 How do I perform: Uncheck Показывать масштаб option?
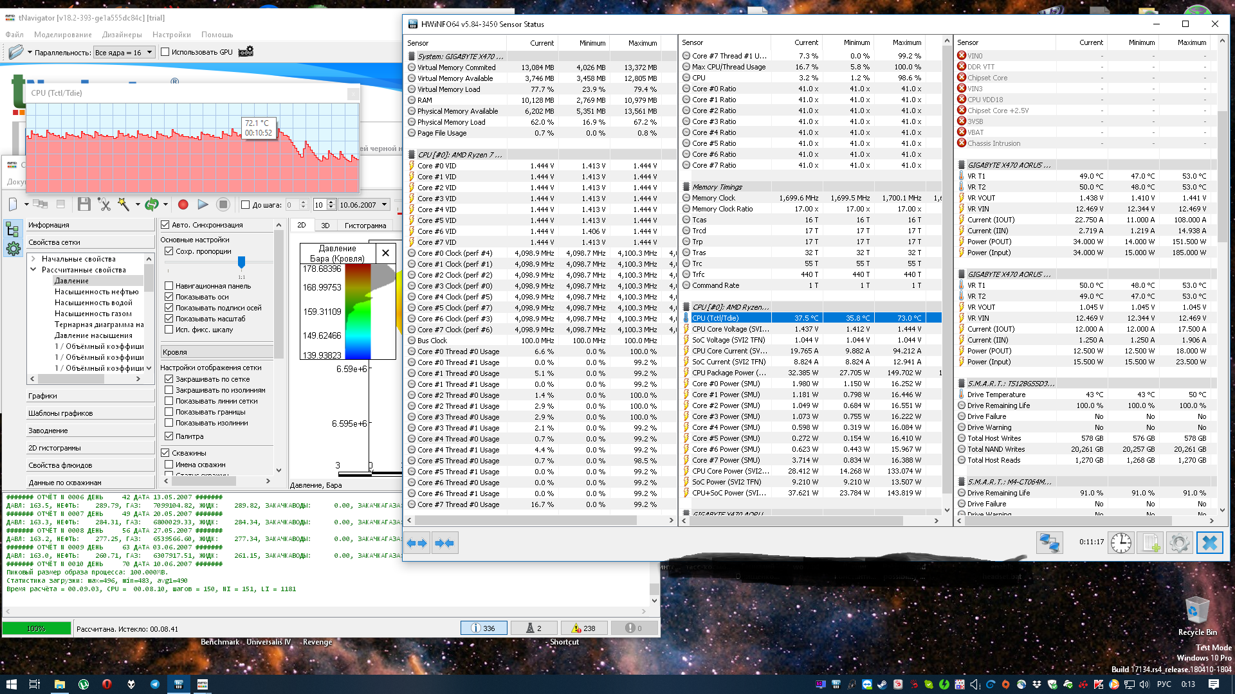pos(169,319)
